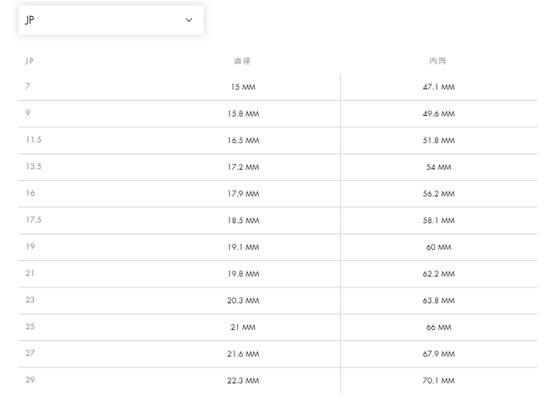The width and height of the screenshot is (544, 407).
Task: Click the 19.8 MM diameter value
Action: tap(243, 274)
